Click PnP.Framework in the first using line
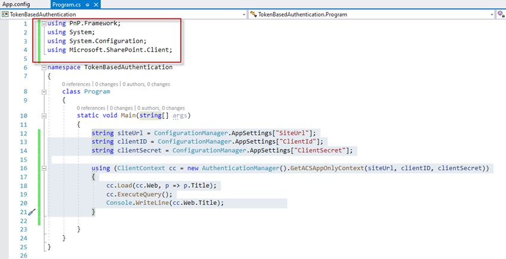This screenshot has height=259, width=506. coord(94,24)
